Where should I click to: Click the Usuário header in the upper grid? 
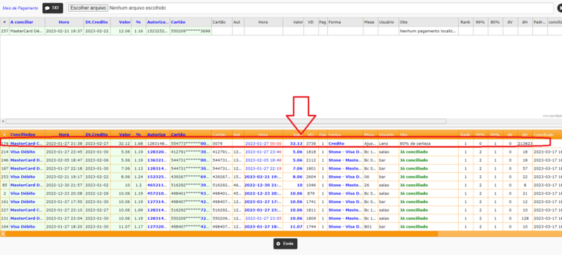click(386, 22)
